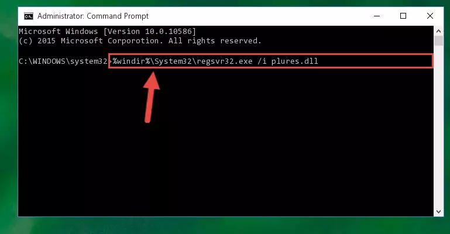Click the vertical scrollbar thumb
Screen dimensions: 450x234
pos(438,41)
